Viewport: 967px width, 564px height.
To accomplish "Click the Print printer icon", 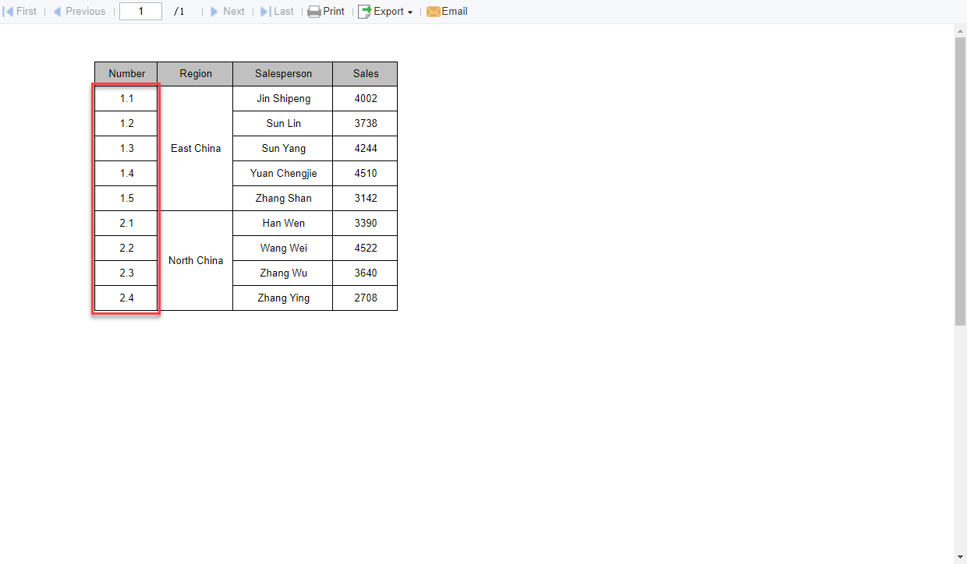I will [314, 12].
